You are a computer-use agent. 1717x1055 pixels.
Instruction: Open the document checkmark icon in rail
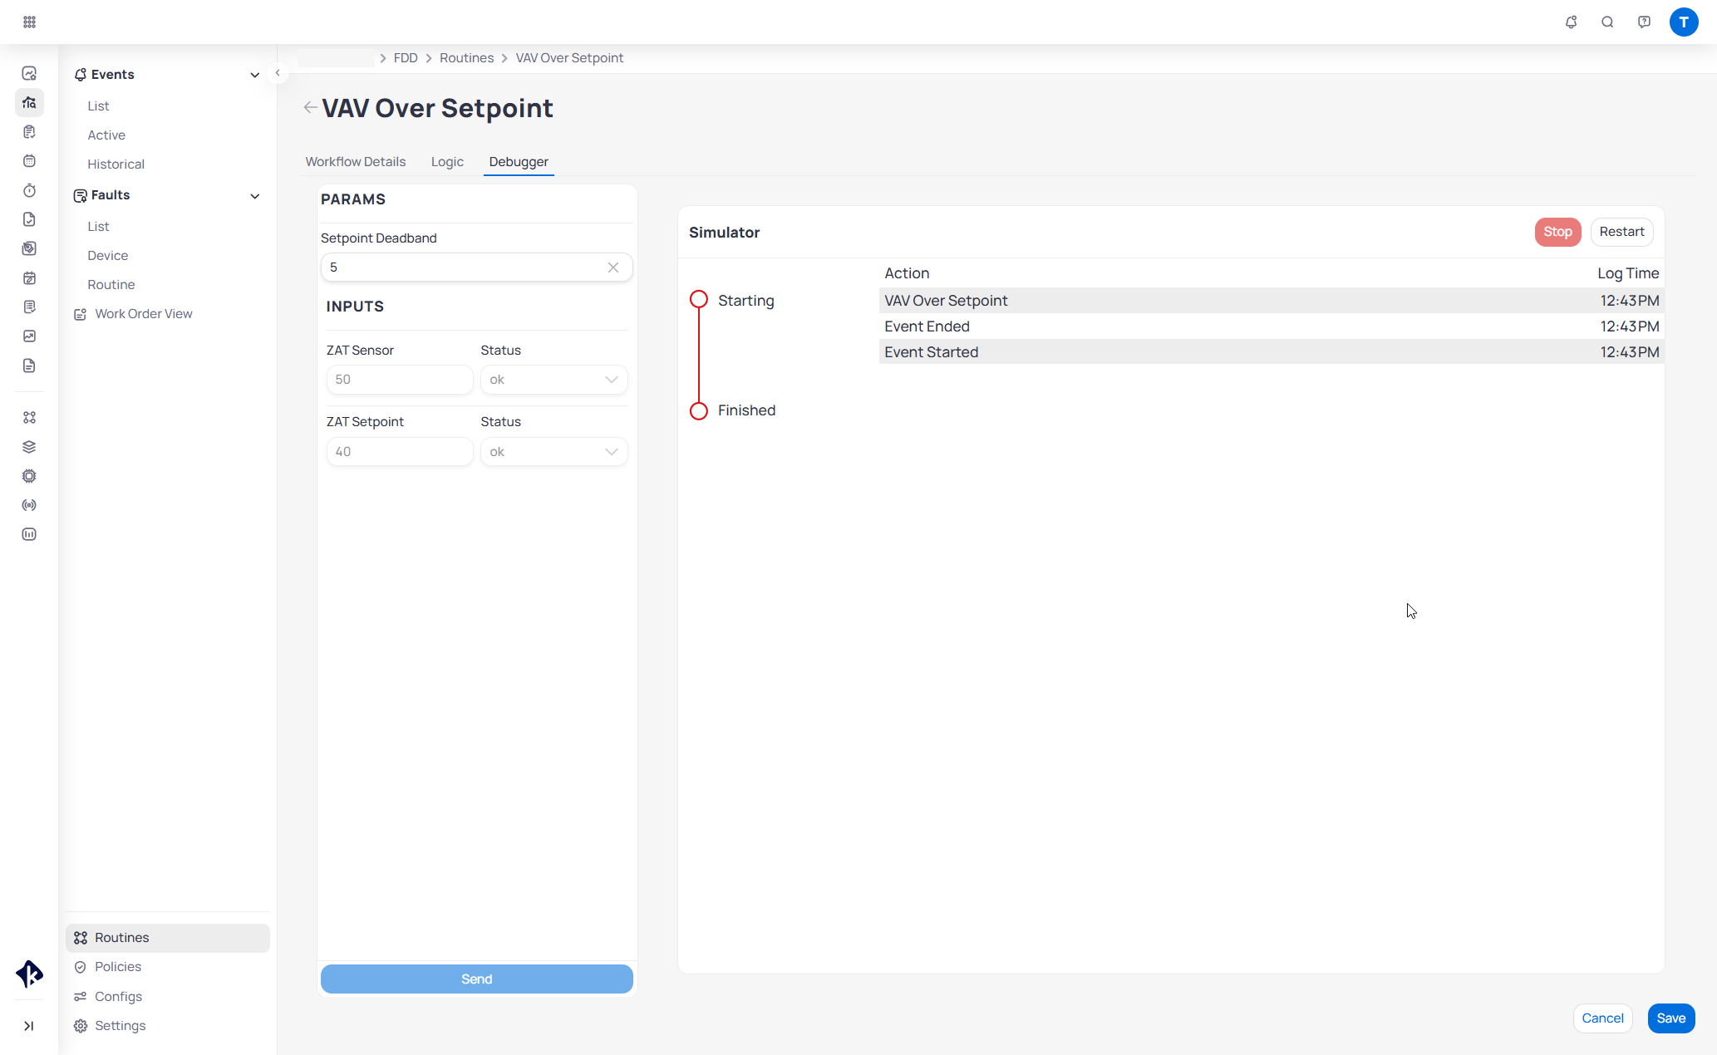[x=29, y=219]
